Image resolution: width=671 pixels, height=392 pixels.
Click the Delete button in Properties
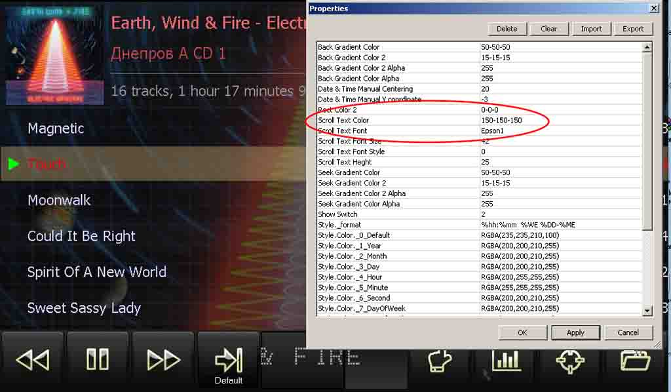tap(507, 29)
